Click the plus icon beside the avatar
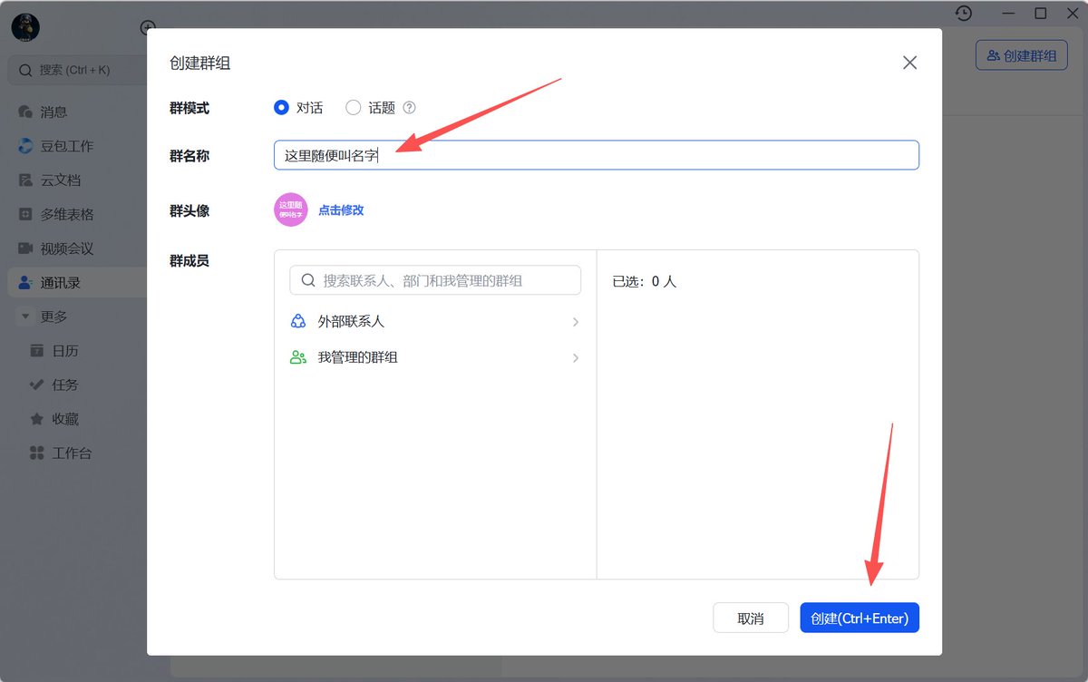The width and height of the screenshot is (1088, 682). (x=148, y=28)
